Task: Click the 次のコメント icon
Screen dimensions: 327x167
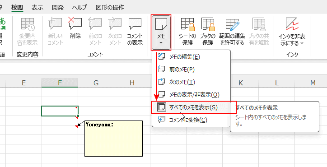Action: pyautogui.click(x=115, y=31)
